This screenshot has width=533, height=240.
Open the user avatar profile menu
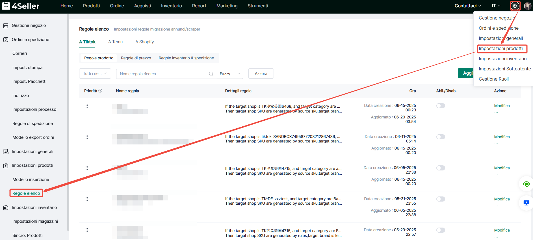[x=527, y=6]
